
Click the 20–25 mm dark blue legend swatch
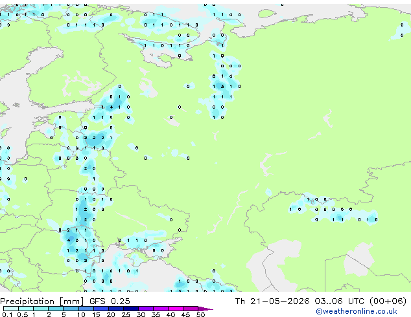pyautogui.click(x=115, y=309)
